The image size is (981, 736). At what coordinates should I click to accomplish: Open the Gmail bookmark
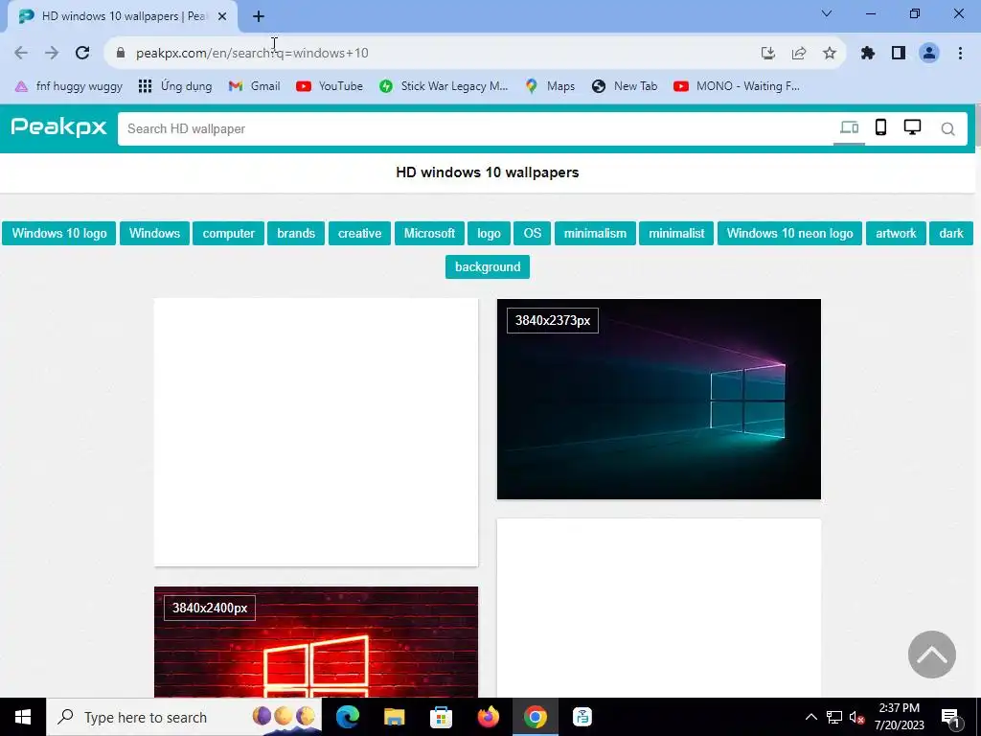[x=254, y=86]
